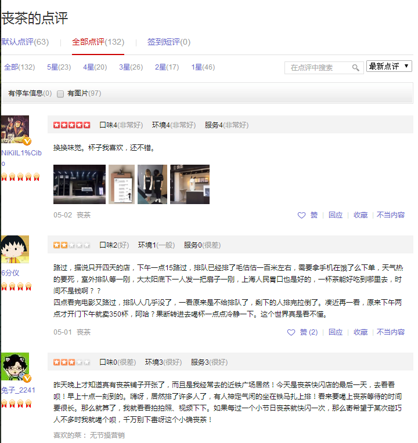Click 回应 on the 05-01 review
This screenshot has height=443, width=418.
(336, 332)
